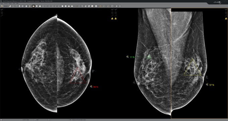Screen dimensions: 228x121
Task: Toggle lock icon in the leftmost right-CC viewport
Action: point(2,13)
